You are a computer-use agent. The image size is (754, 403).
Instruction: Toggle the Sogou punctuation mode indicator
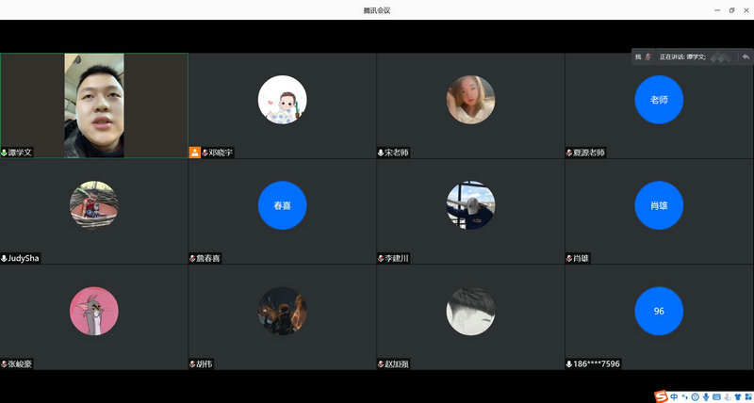coord(685,397)
